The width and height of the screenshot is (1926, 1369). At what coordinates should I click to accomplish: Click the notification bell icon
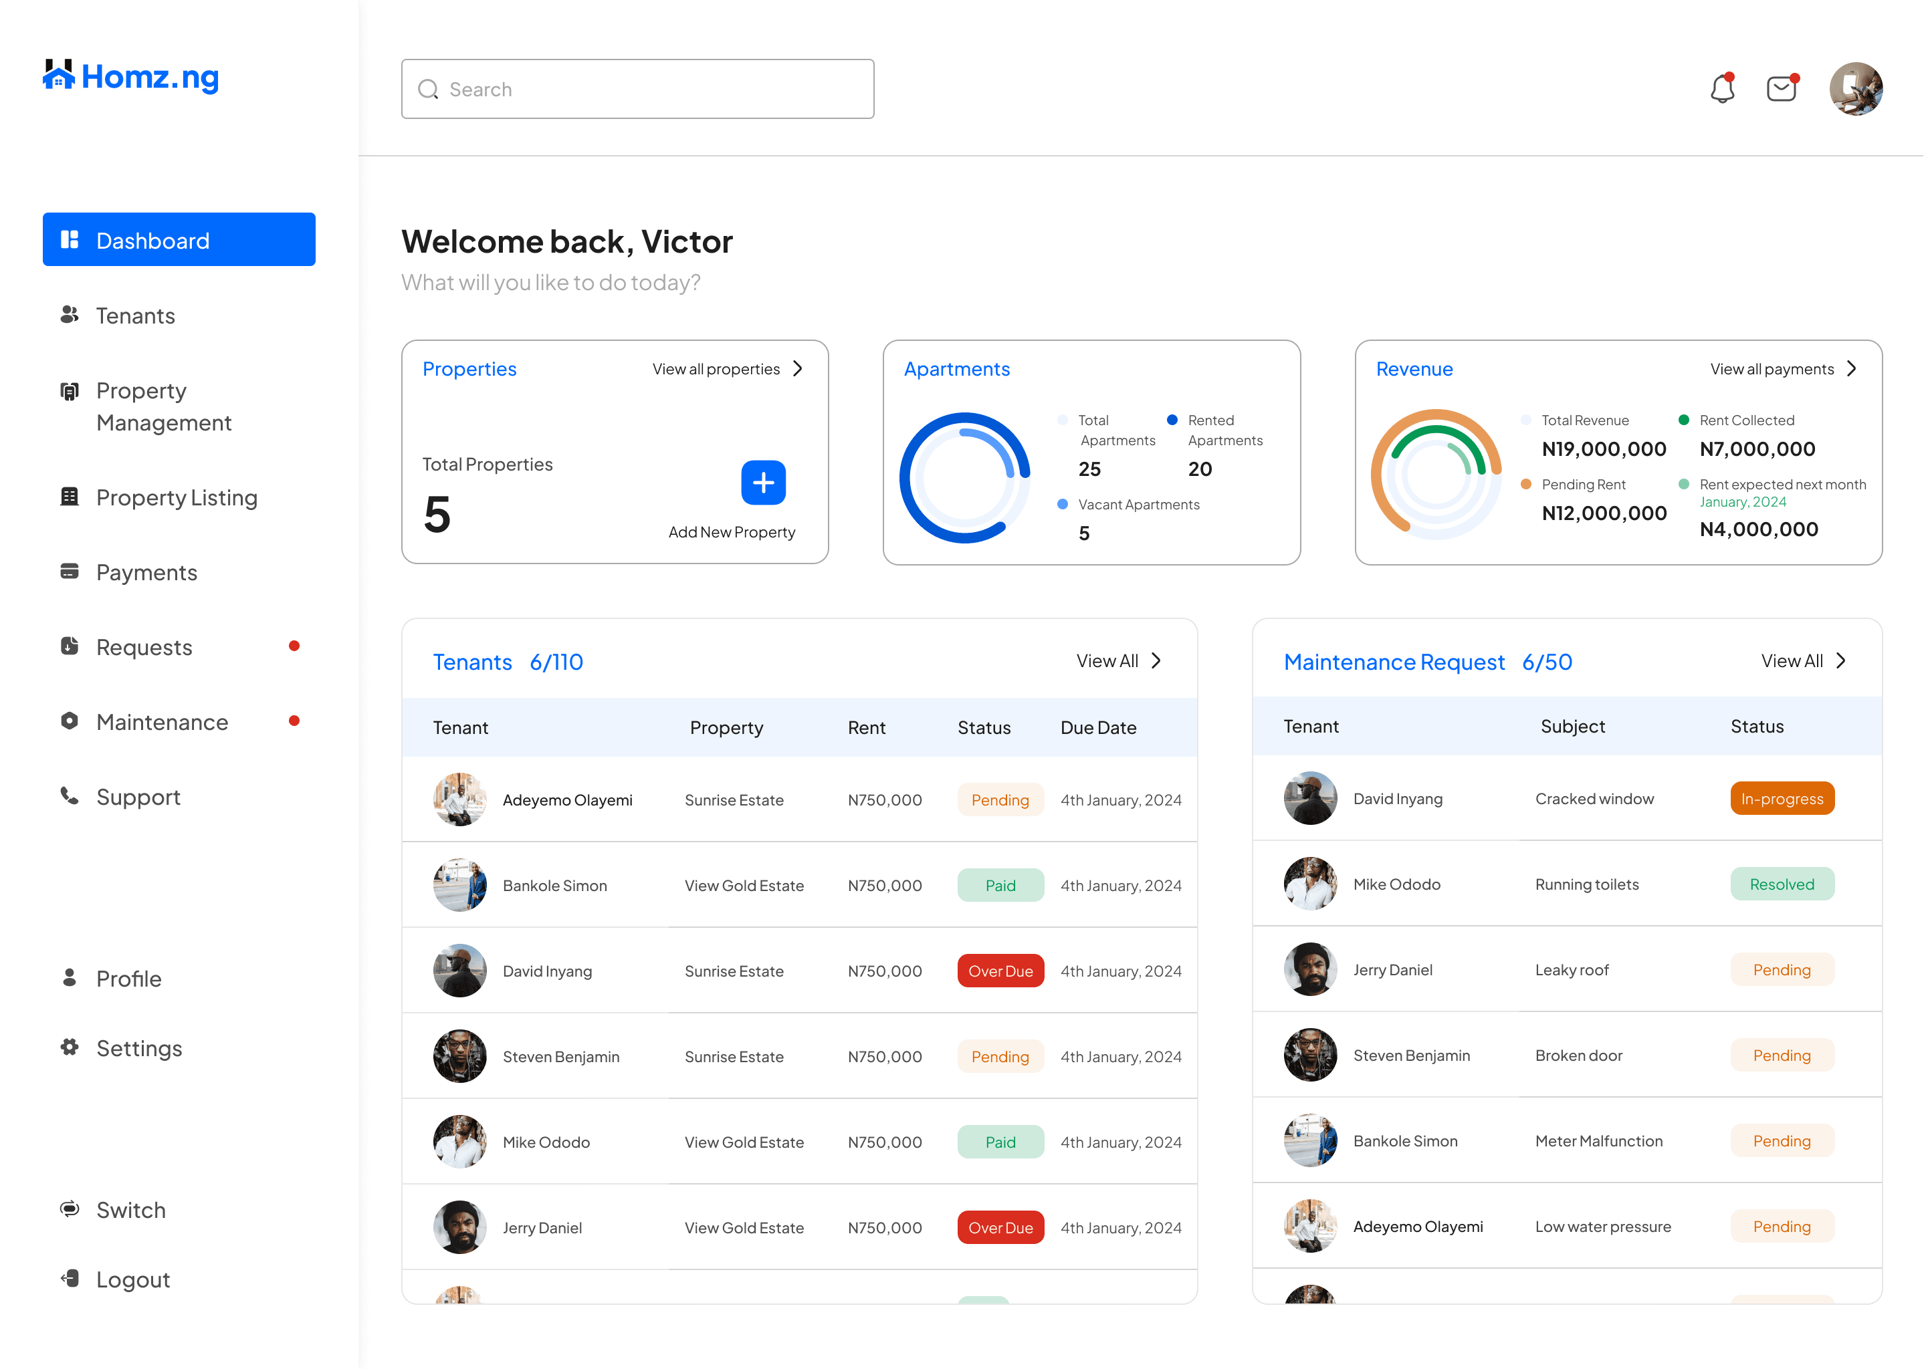pos(1722,88)
